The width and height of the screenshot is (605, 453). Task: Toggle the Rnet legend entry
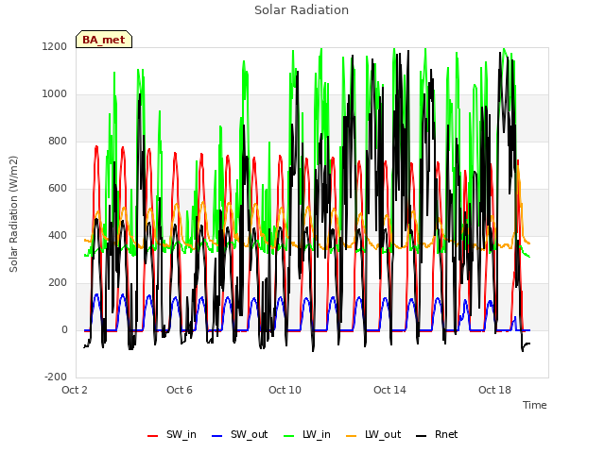(x=437, y=434)
